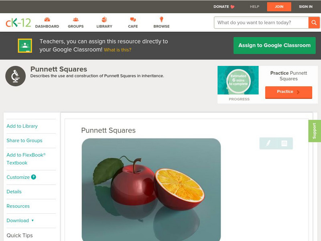Click the Customize help question mark
The image size is (321, 241).
coord(33,177)
